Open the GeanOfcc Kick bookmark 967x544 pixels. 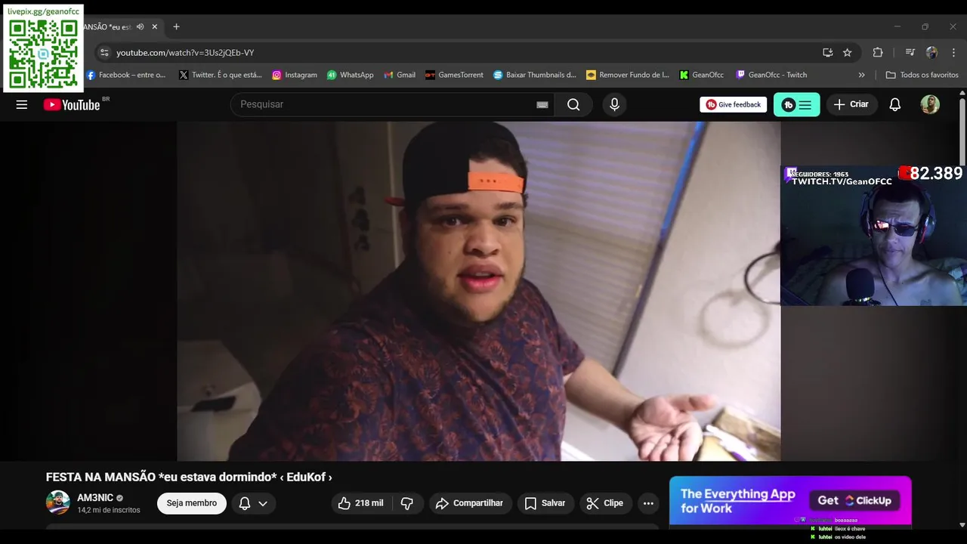702,75
